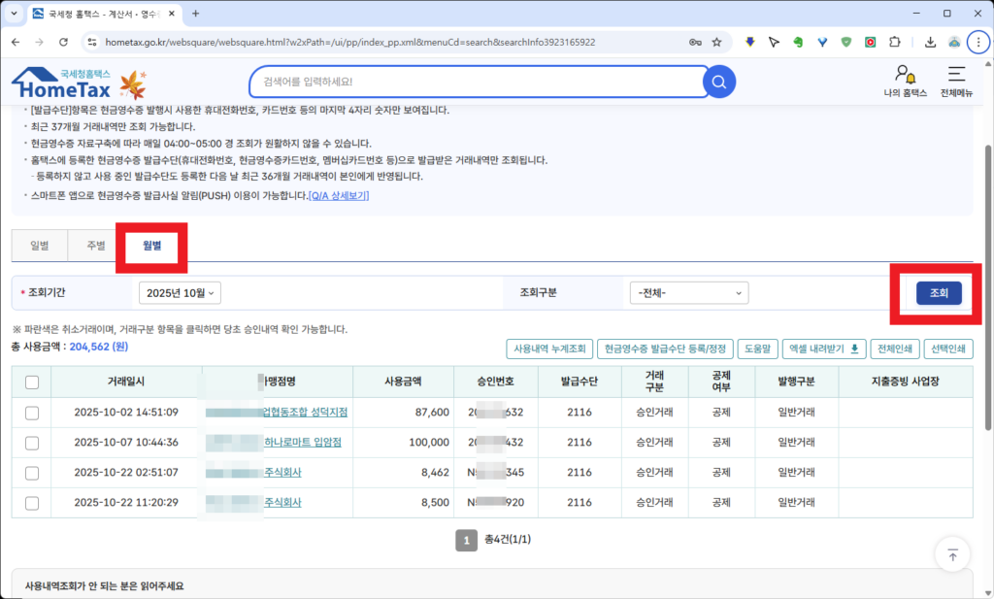The height and width of the screenshot is (599, 994).
Task: Switch to the 주별 tab
Action: (x=95, y=246)
